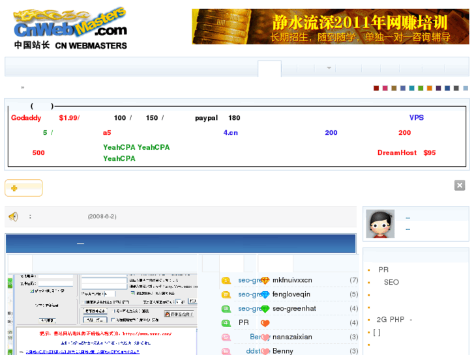Open the blue VPS ad link

(417, 117)
